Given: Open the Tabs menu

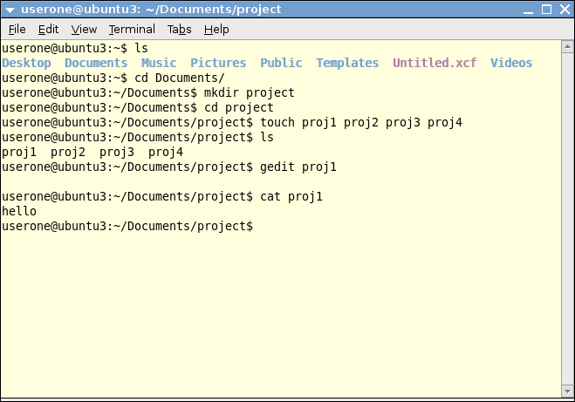Looking at the screenshot, I should (x=179, y=30).
